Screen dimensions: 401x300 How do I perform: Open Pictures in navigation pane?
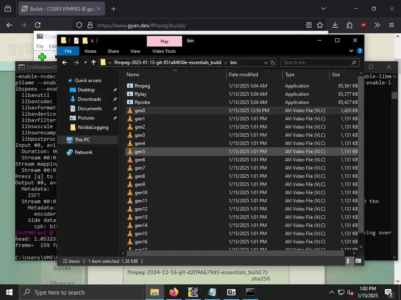[86, 118]
